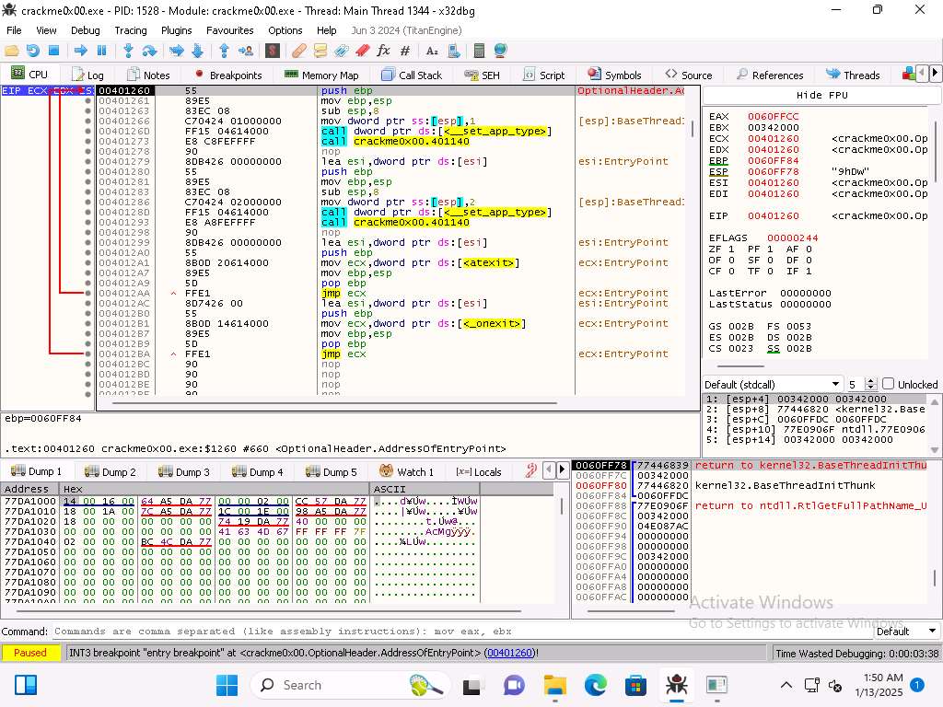Click the Step into toolbar icon
The width and height of the screenshot is (943, 707).
pyautogui.click(x=128, y=51)
